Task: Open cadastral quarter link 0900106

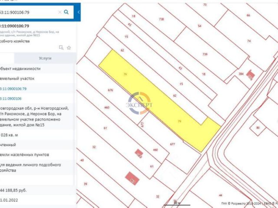Action: click(x=11, y=98)
